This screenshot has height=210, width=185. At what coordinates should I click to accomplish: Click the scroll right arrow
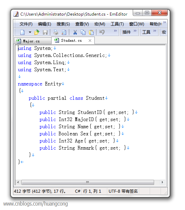[163, 182]
